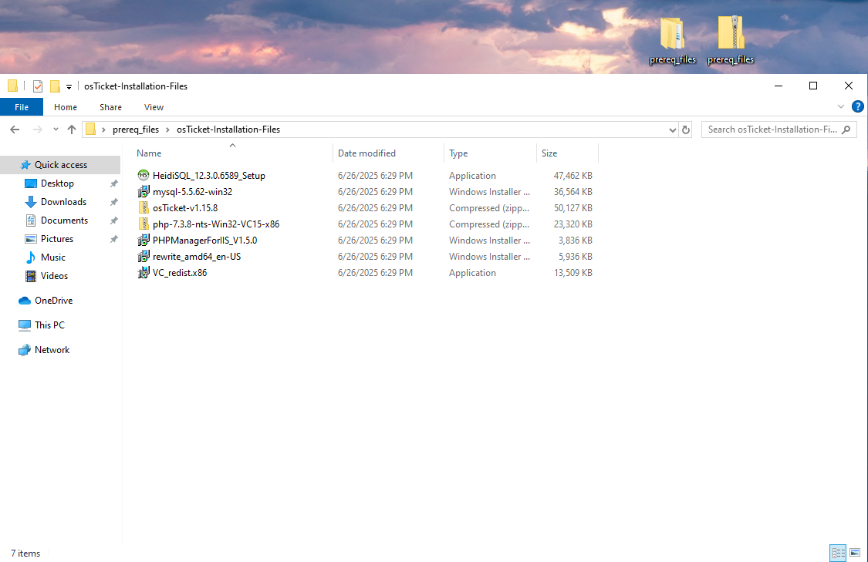Open Documents in the navigation pane

click(64, 220)
